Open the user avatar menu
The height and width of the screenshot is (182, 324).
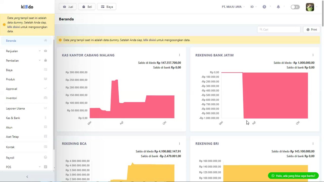(310, 7)
